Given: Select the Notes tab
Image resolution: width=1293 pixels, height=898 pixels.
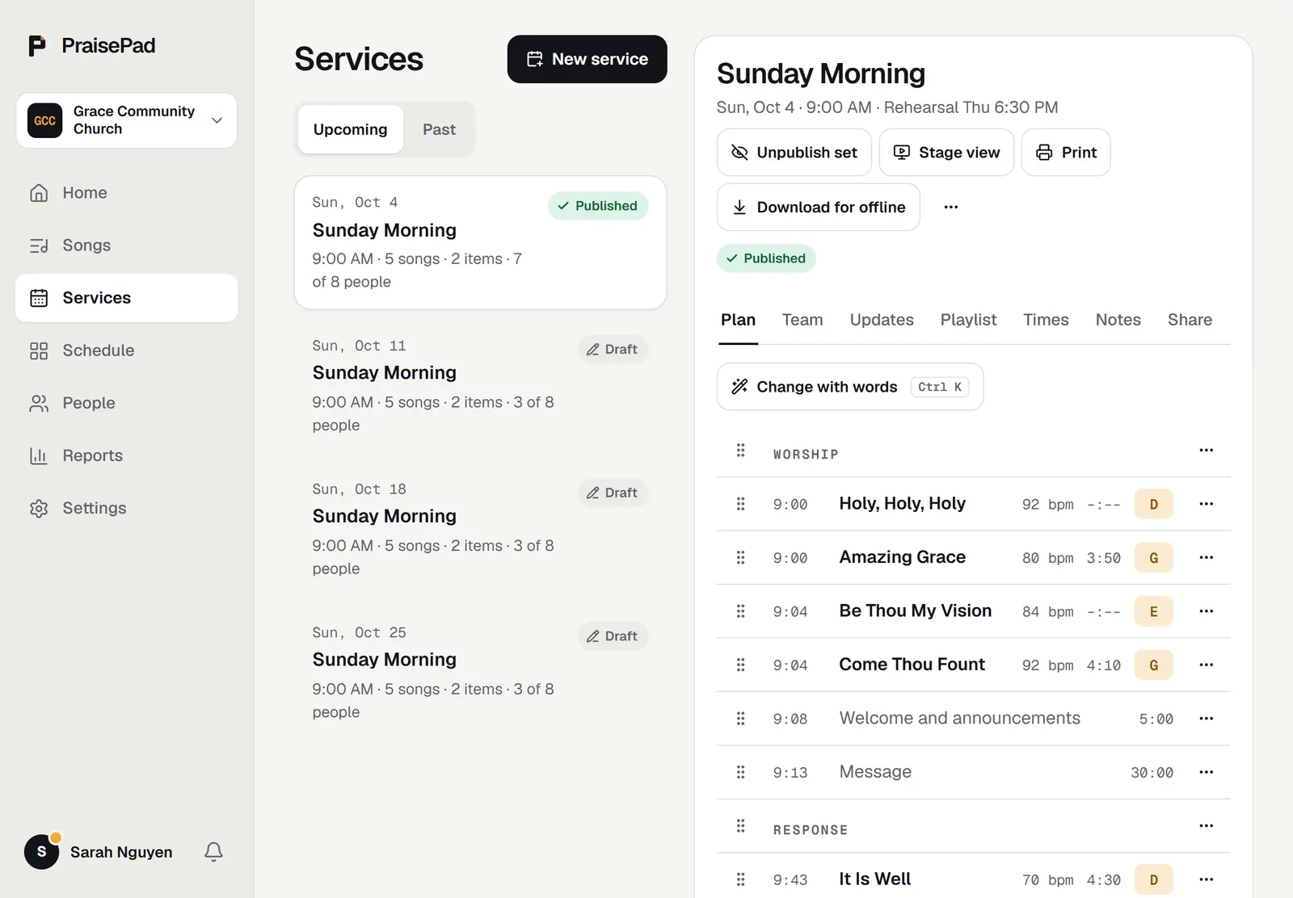Looking at the screenshot, I should pos(1118,320).
